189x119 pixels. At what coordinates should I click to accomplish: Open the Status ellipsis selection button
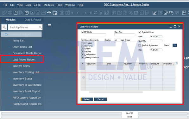coord(175,45)
